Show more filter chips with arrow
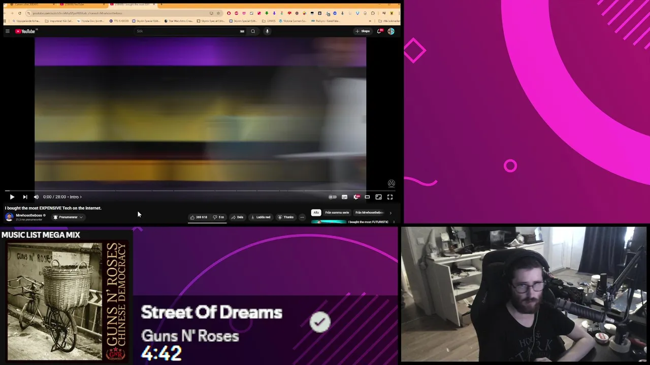The width and height of the screenshot is (650, 365). [391, 213]
